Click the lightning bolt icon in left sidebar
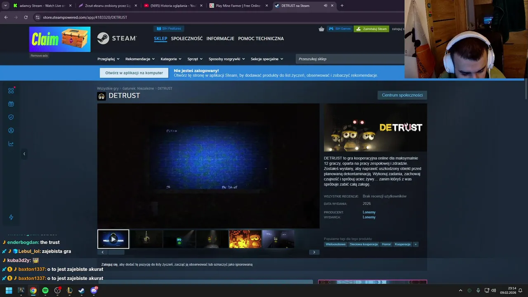The image size is (528, 297). coord(11,217)
